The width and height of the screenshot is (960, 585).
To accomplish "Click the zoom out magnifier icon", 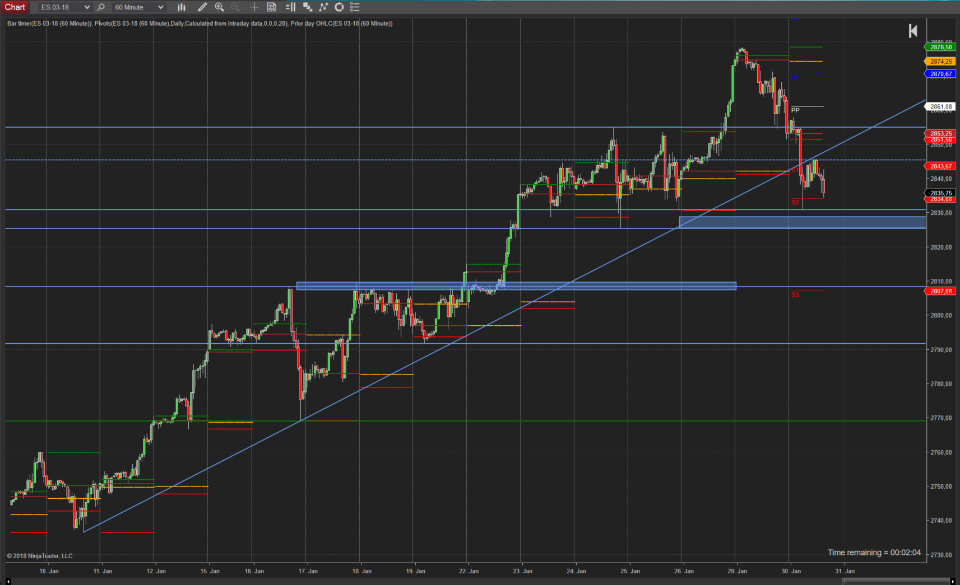I will pos(235,7).
